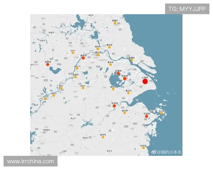The image size is (213, 170).
Task: Click the Hefei (合肥市) red dot
Action: tap(48, 64)
